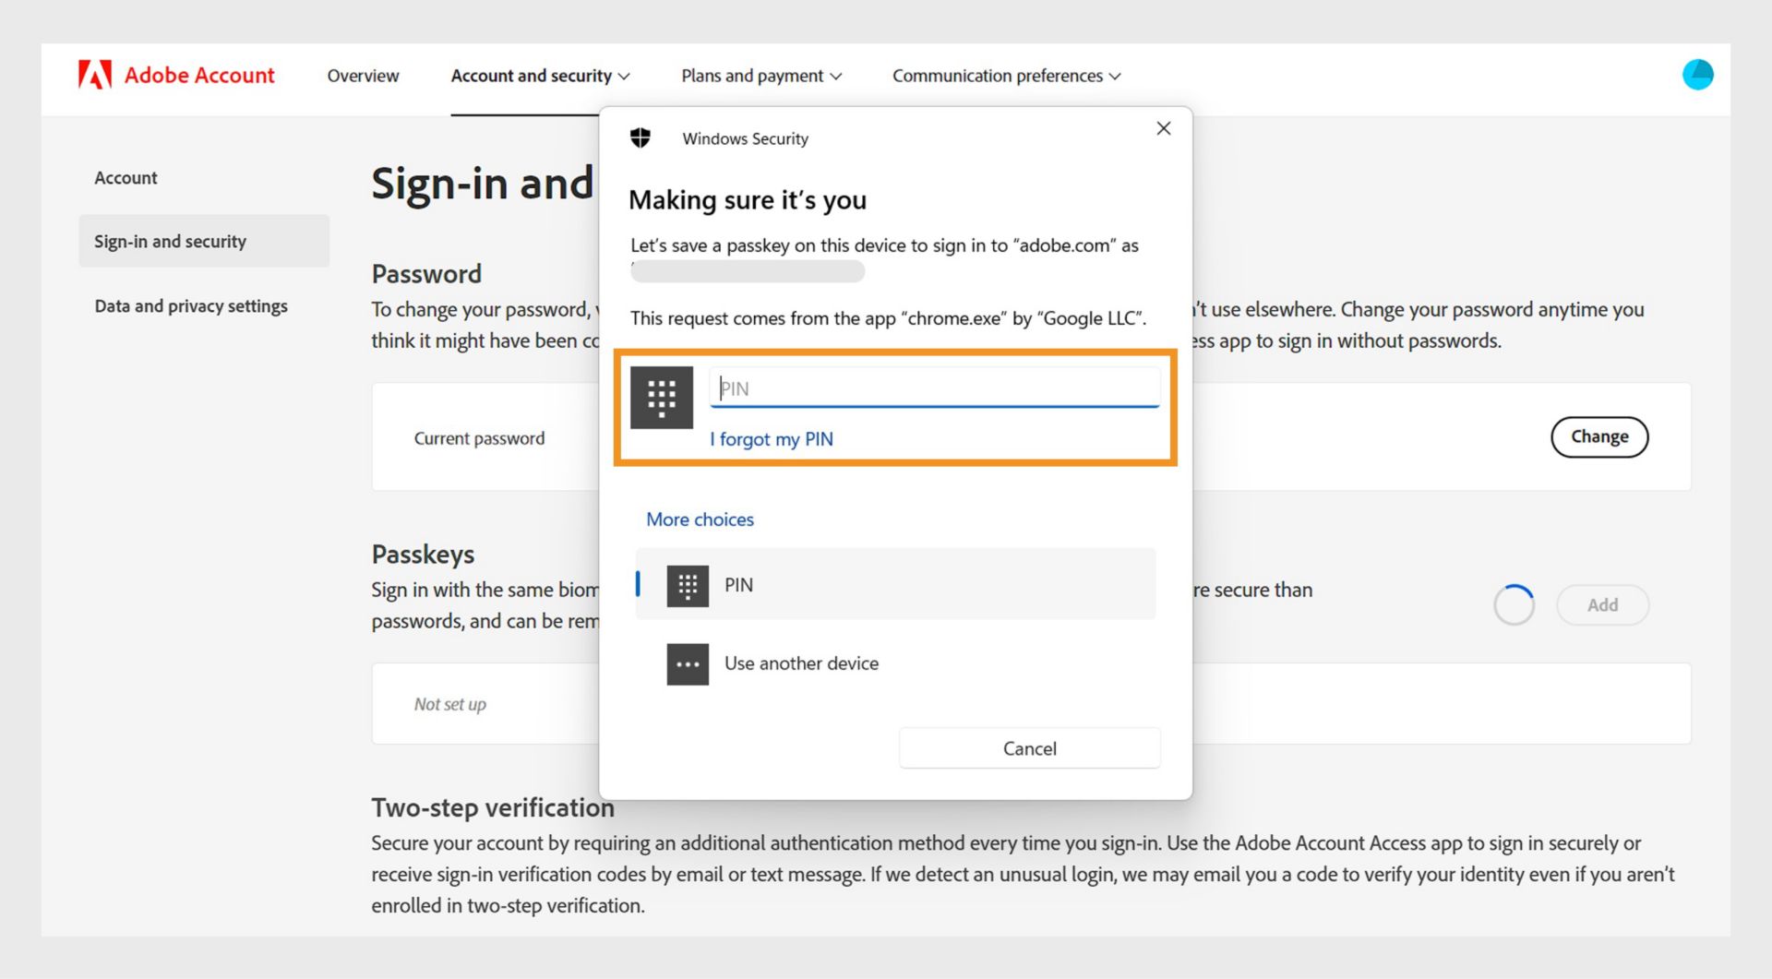Click inside the PIN input field

(x=933, y=388)
